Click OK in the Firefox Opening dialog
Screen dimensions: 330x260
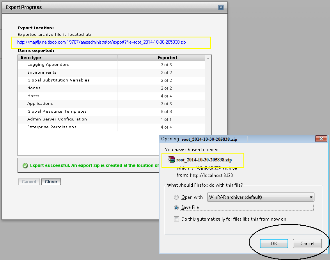point(274,244)
